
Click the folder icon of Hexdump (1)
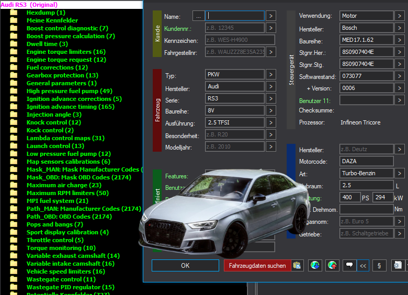click(14, 13)
